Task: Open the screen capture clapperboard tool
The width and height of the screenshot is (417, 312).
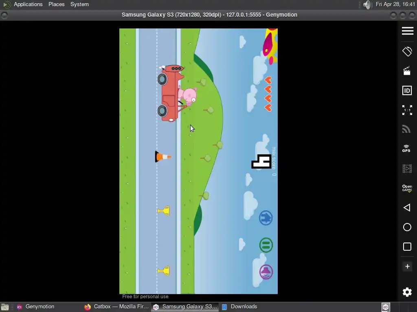Action: point(407,71)
